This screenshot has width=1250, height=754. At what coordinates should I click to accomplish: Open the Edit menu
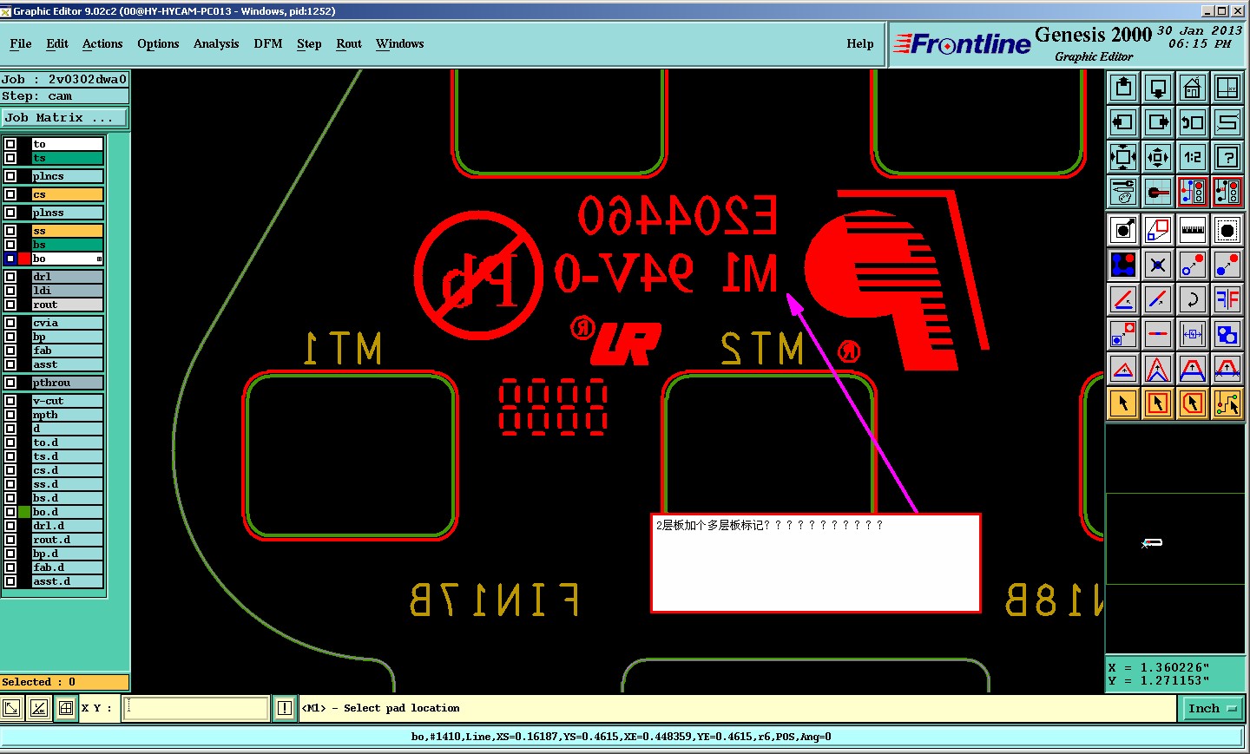click(57, 43)
